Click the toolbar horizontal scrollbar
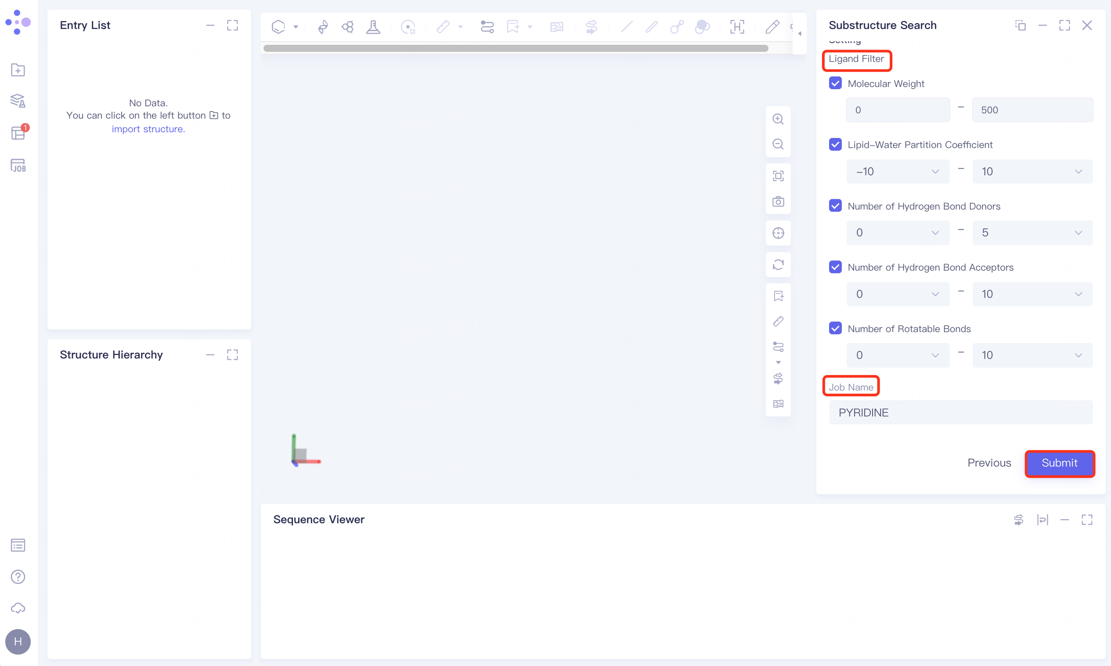Viewport: 1111px width, 666px height. click(x=516, y=48)
